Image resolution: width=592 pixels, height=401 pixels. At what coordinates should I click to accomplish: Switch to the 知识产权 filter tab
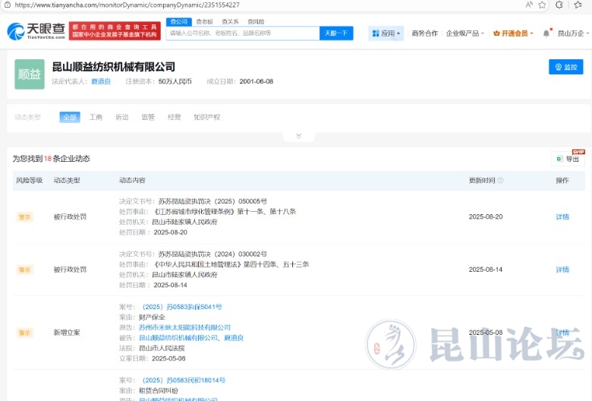[206, 117]
